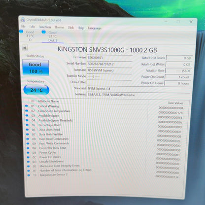This screenshot has width=205, height=205.
Task: Click the status dot beside Power Cycles
Action: tap(28, 153)
